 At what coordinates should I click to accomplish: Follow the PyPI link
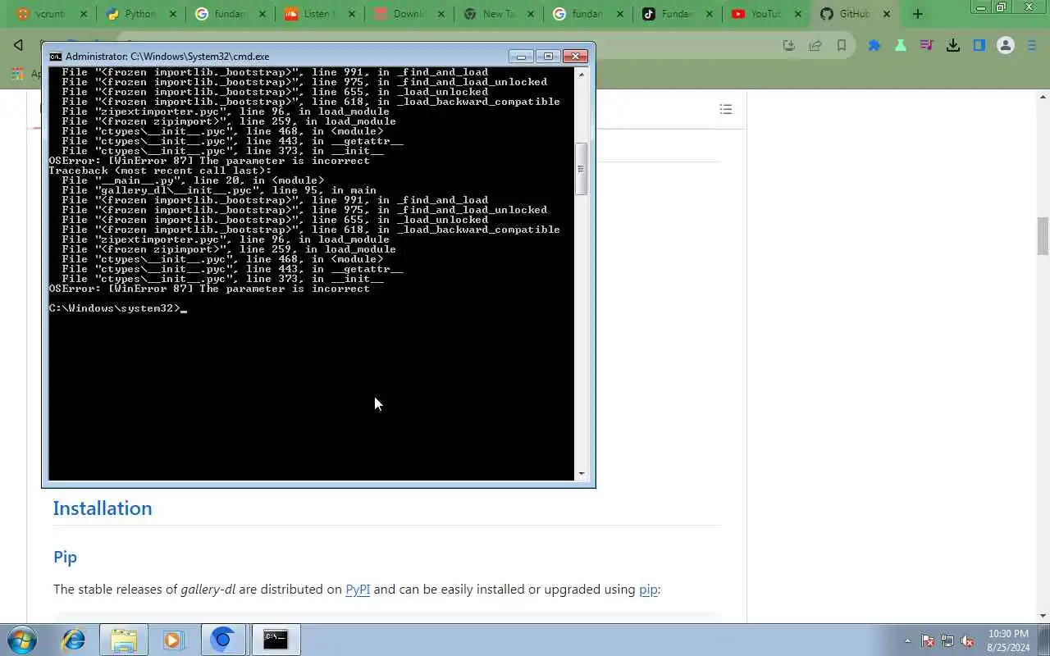[358, 589]
